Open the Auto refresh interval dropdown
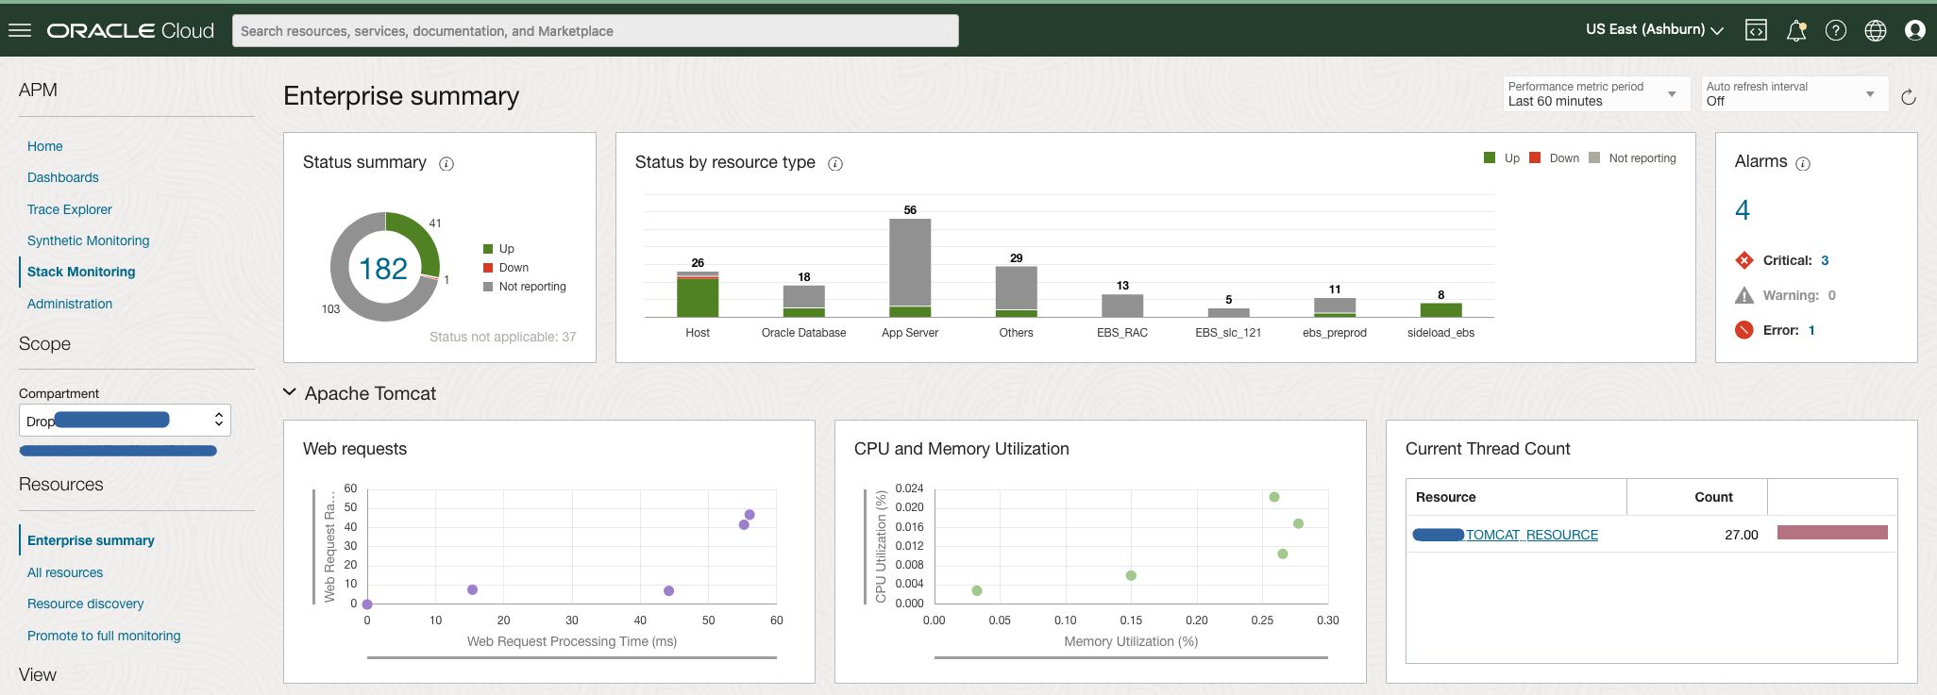Image resolution: width=1937 pixels, height=695 pixels. (x=1794, y=93)
